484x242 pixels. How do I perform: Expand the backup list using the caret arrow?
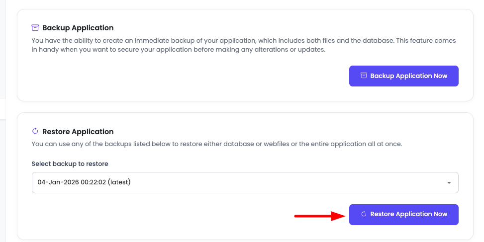point(449,183)
